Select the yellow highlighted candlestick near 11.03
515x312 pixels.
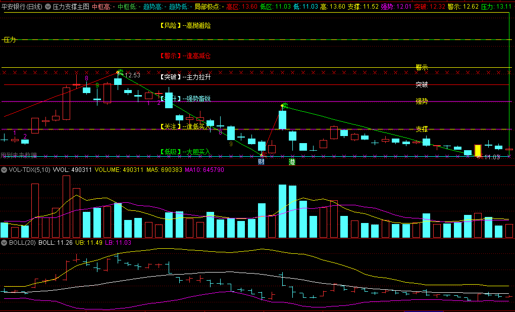pyautogui.click(x=478, y=150)
